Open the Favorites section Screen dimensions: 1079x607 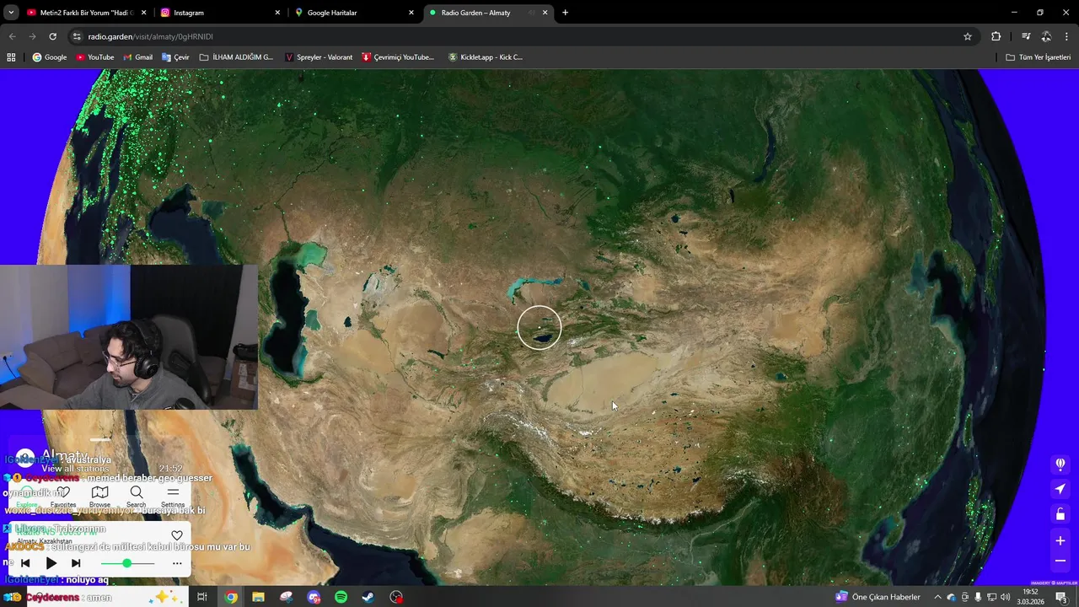[63, 496]
